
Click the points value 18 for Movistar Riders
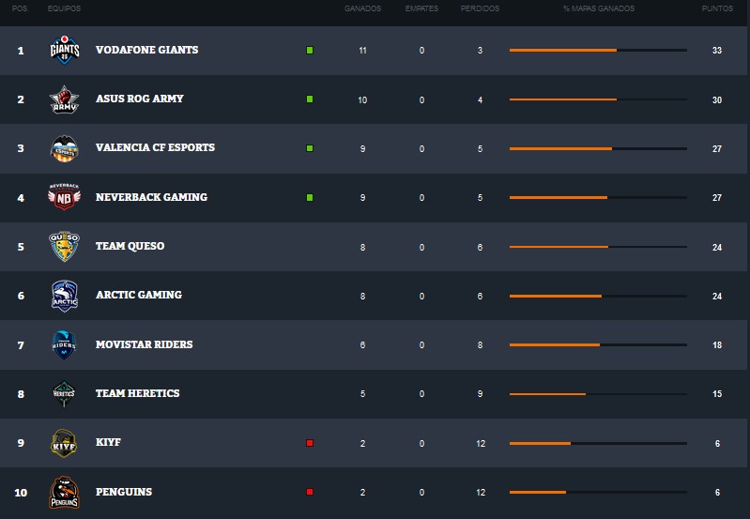pos(717,344)
